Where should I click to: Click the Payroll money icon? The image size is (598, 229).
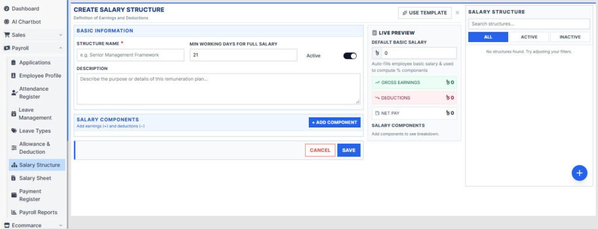6,48
